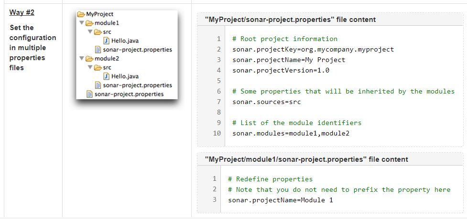Click the "MyProject/sonar-project.properties" file content header

click(290, 20)
